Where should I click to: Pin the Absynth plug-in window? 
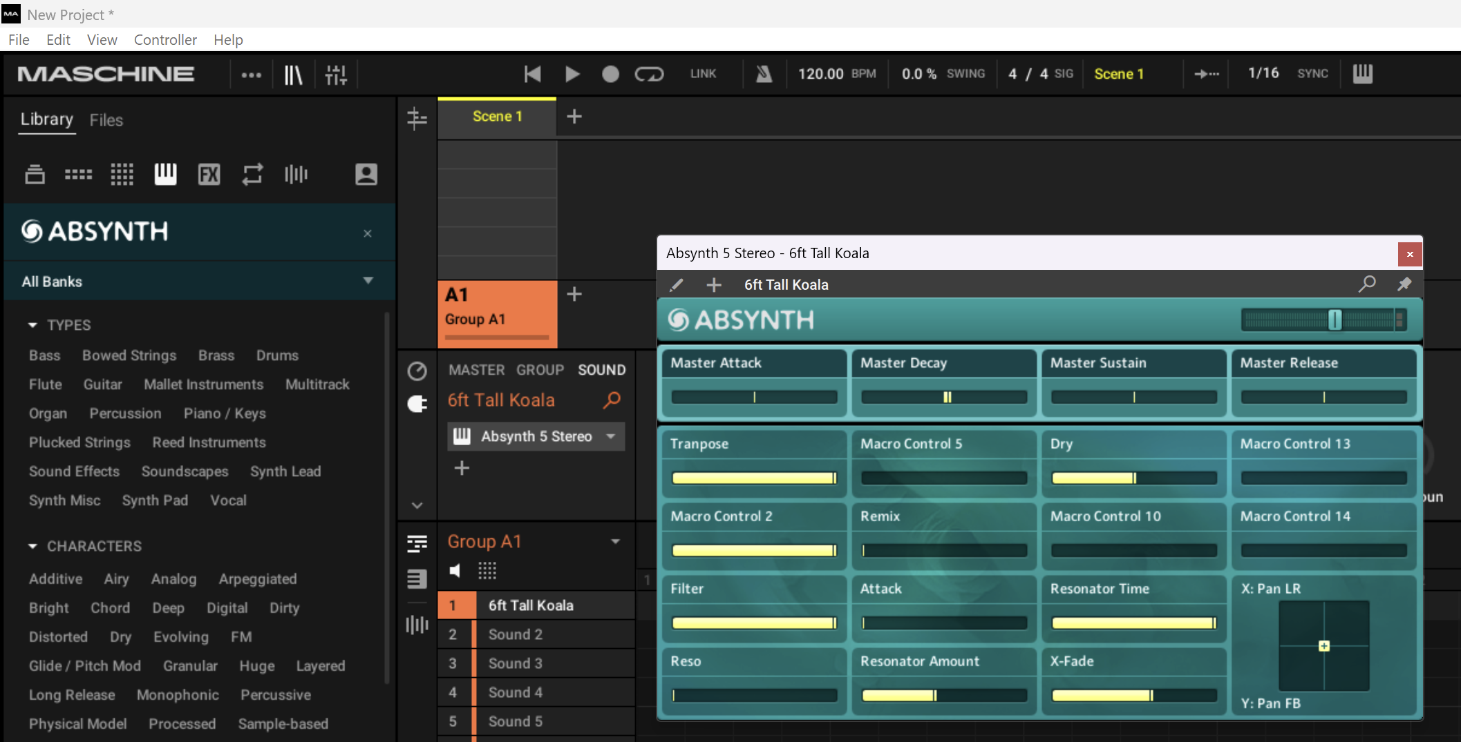(1404, 284)
